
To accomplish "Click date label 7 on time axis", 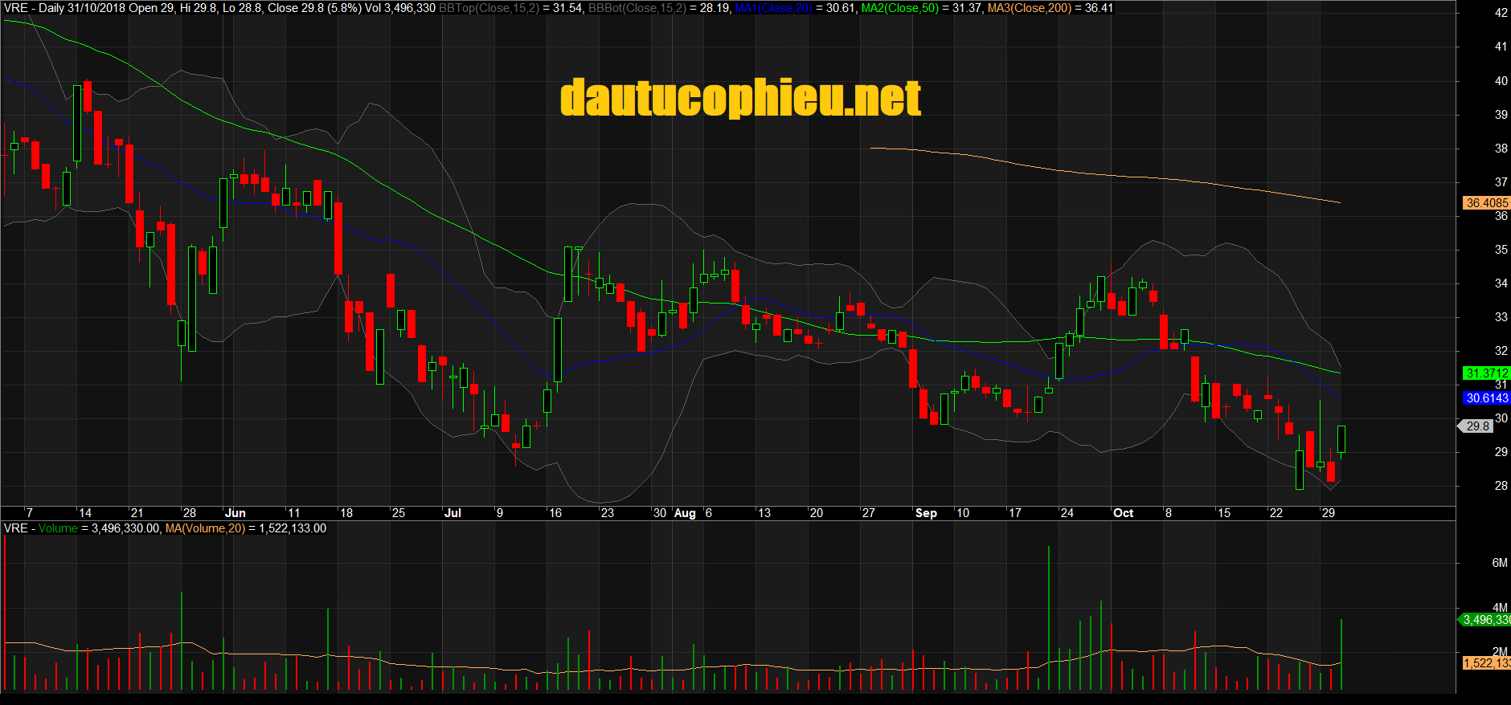I will (x=30, y=513).
